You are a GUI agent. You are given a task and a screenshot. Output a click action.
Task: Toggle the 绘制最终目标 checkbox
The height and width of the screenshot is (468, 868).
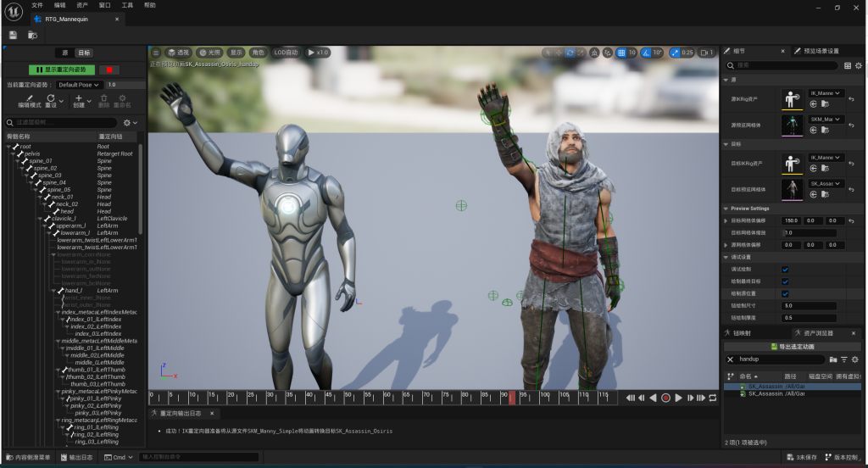point(785,281)
